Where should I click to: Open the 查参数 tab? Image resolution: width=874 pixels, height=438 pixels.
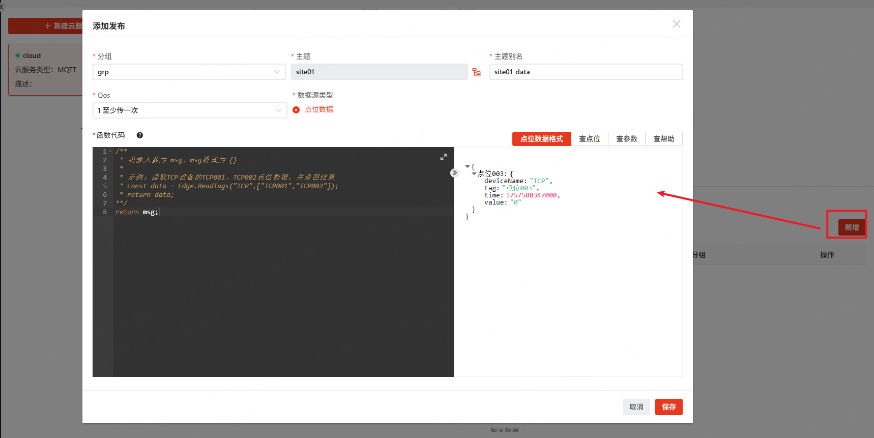tap(626, 139)
